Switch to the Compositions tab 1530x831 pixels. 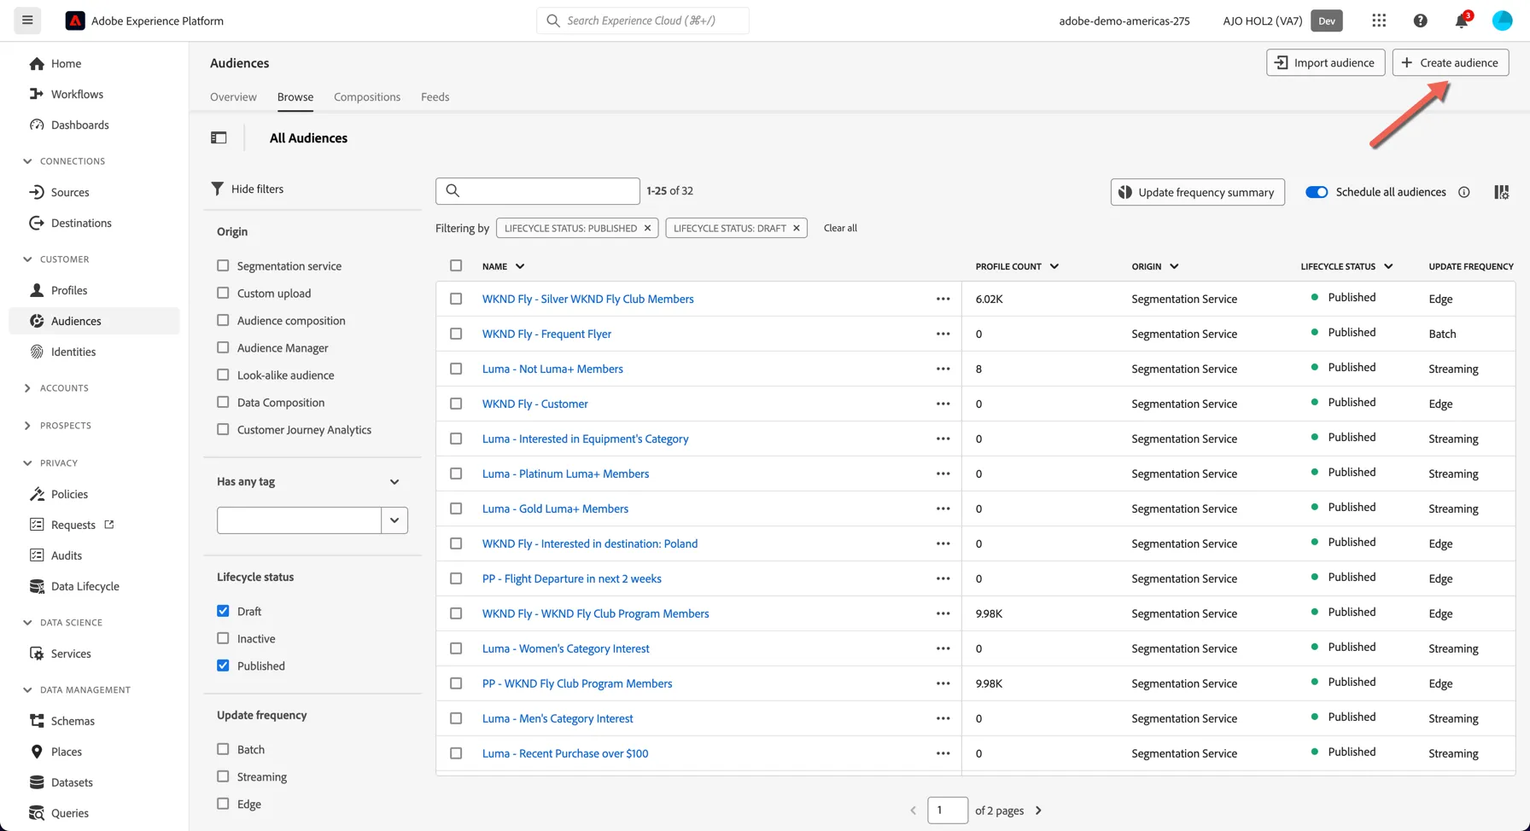(x=367, y=97)
